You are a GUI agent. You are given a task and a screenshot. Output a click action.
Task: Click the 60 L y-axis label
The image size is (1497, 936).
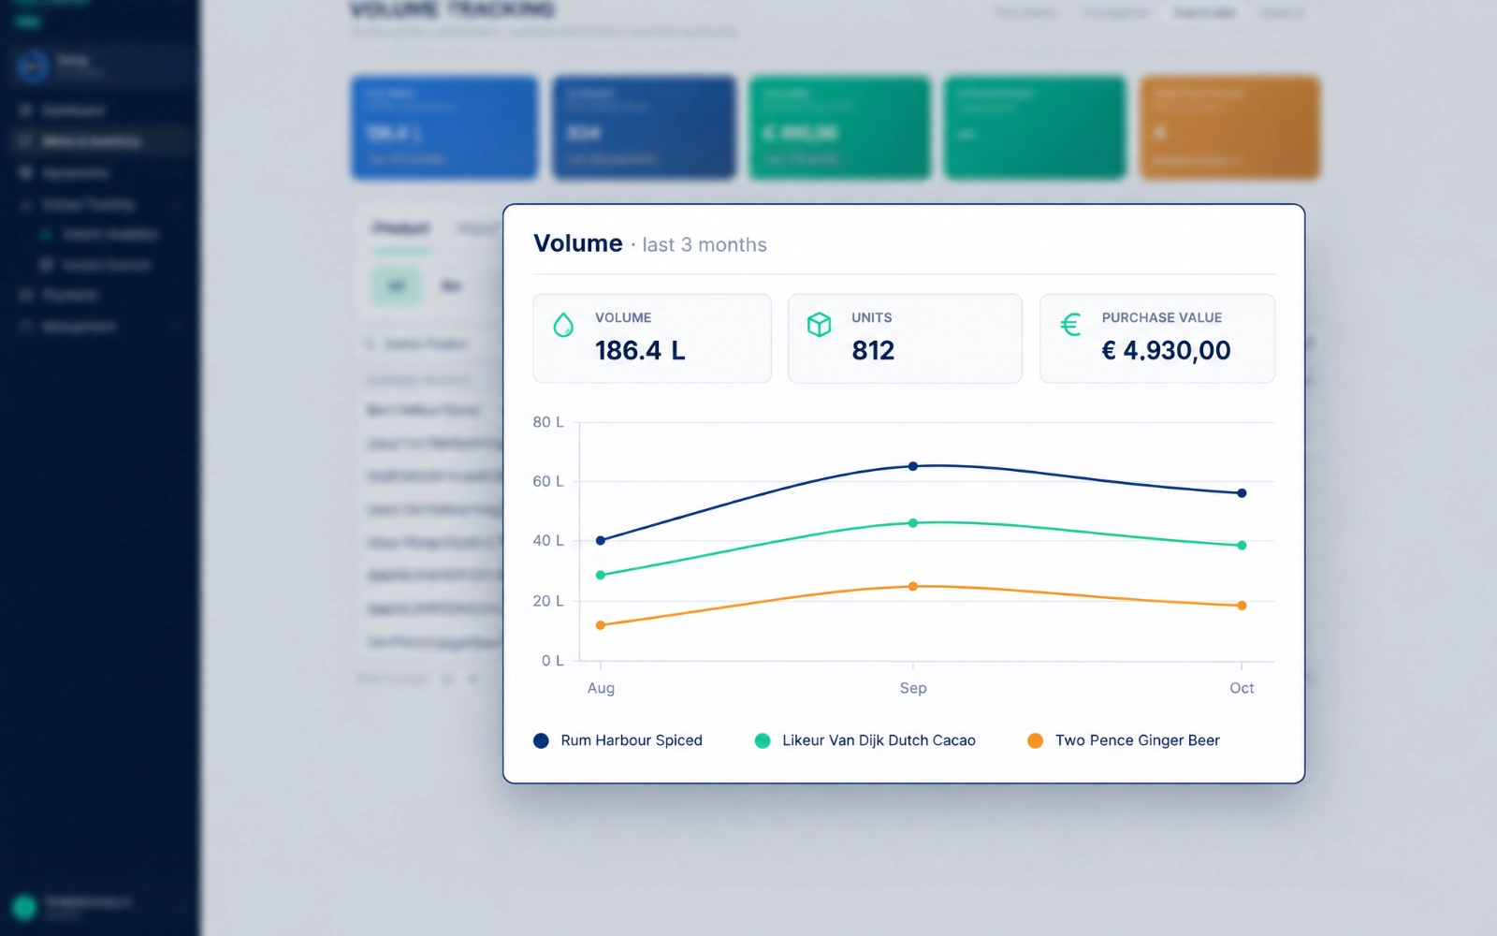click(x=548, y=481)
